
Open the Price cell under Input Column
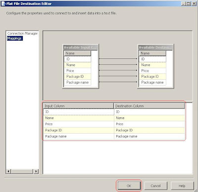tap(79, 124)
